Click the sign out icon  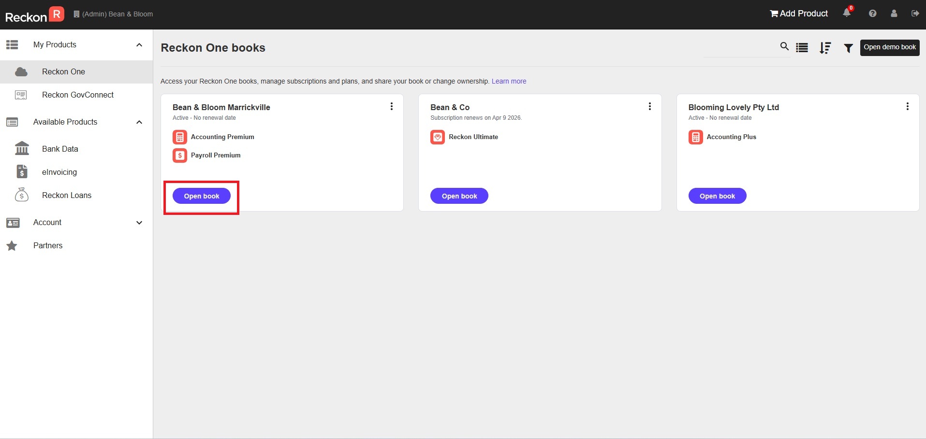[915, 14]
